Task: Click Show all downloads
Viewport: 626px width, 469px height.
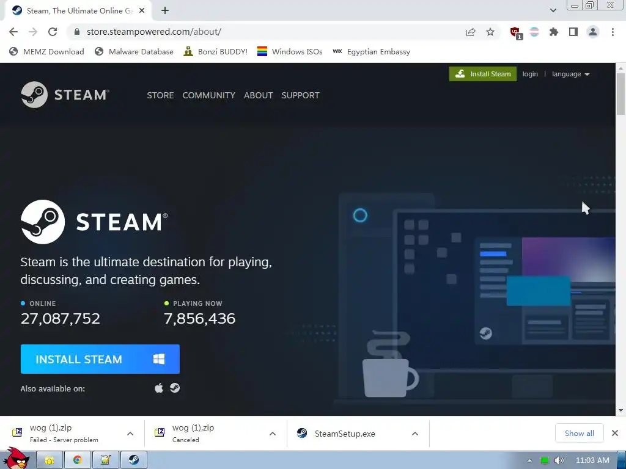Action: 580,433
